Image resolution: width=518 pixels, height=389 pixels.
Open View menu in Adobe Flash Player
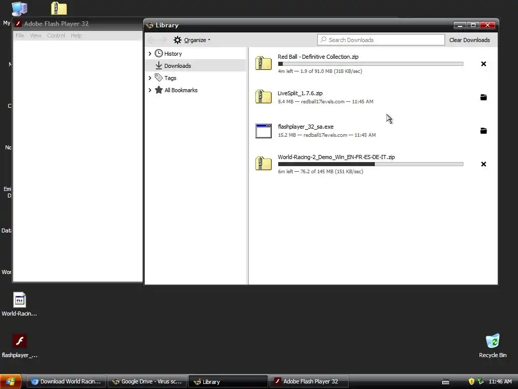click(x=36, y=35)
